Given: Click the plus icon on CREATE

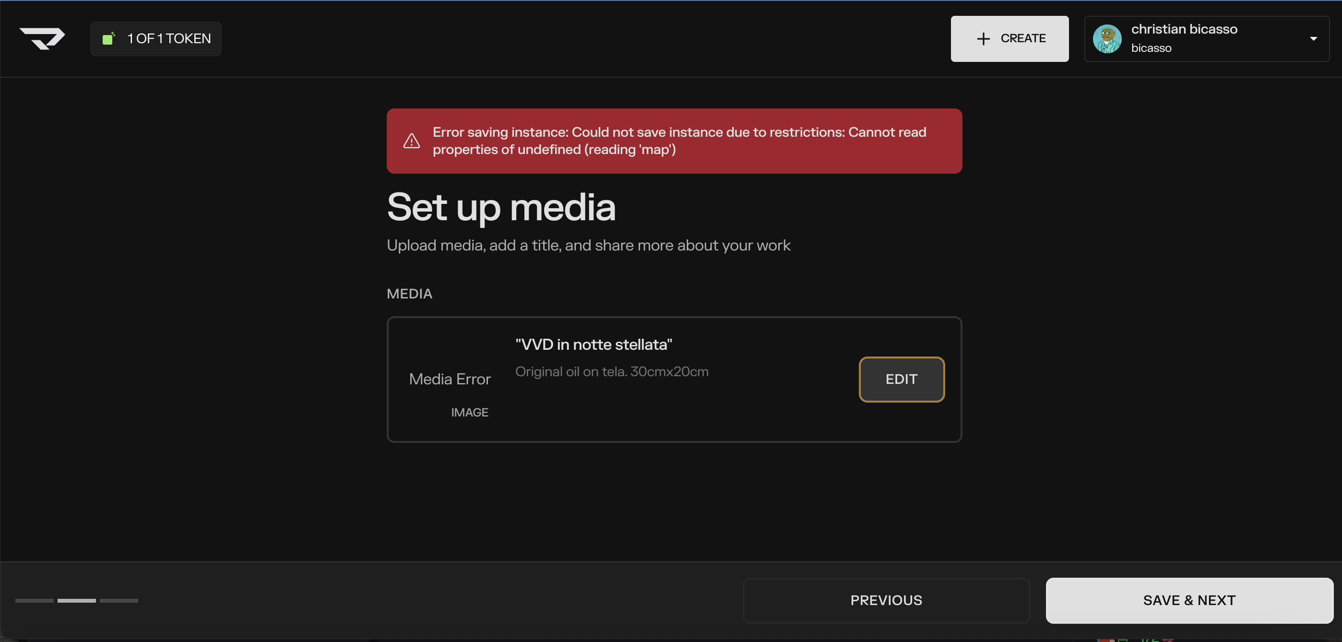Looking at the screenshot, I should [983, 38].
